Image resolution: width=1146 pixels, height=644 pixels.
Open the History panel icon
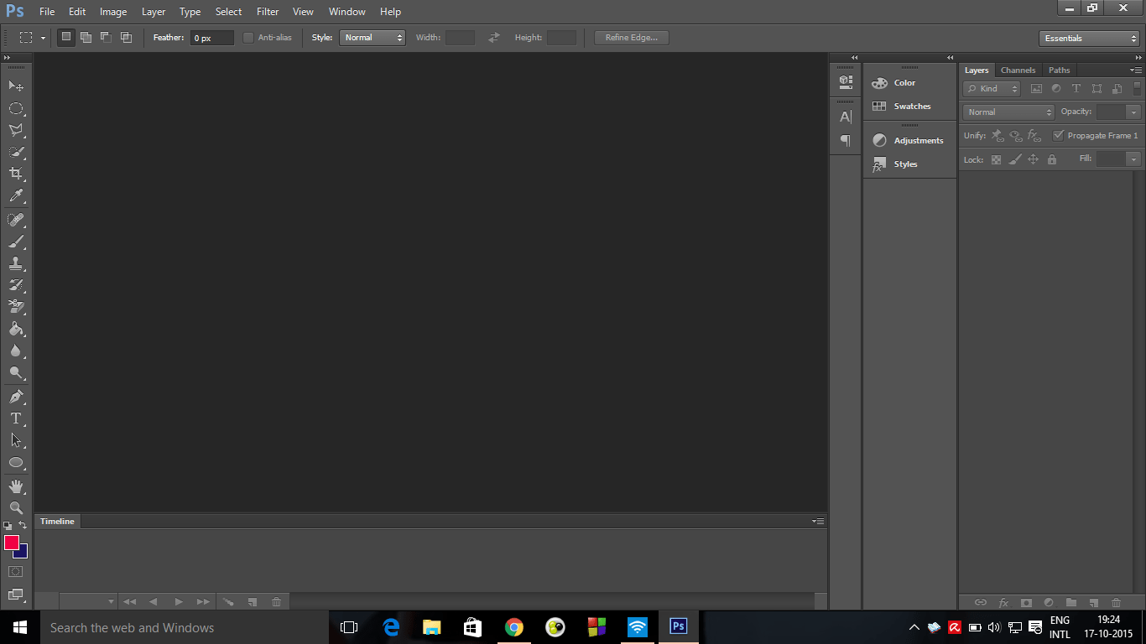coord(846,81)
